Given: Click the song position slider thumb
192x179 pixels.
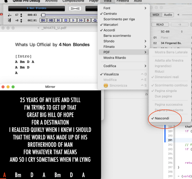Looking at the screenshot, I should point(43,15).
